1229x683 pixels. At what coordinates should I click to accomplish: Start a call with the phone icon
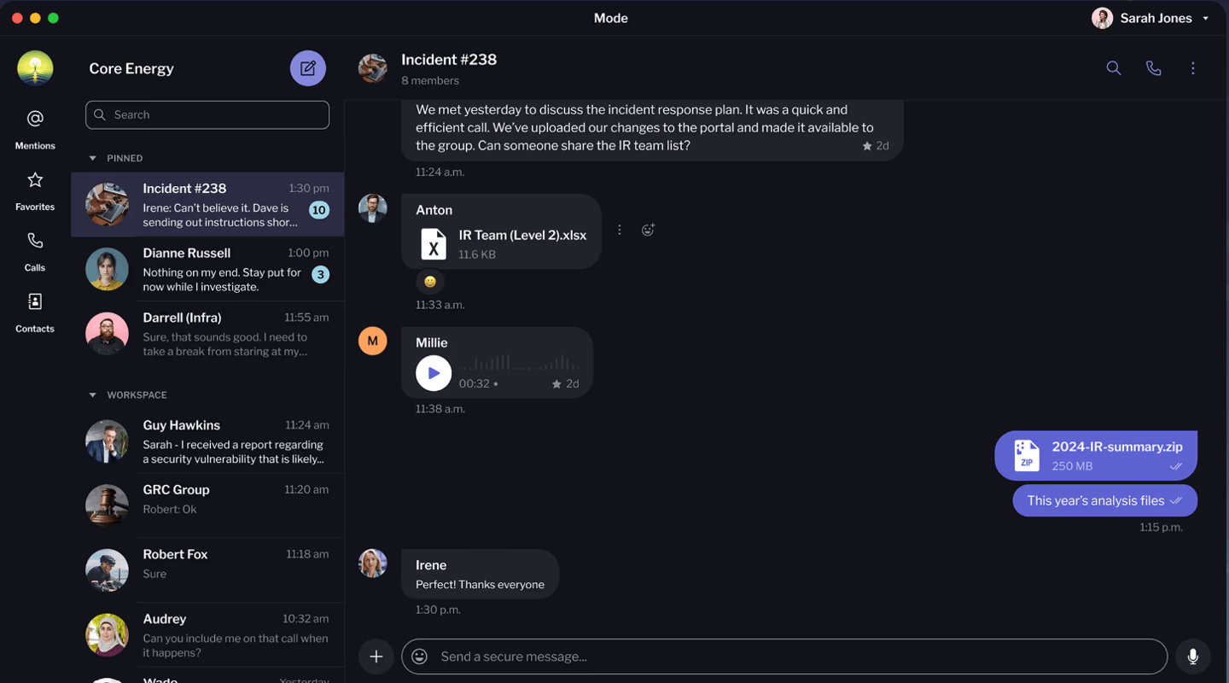click(x=1153, y=68)
